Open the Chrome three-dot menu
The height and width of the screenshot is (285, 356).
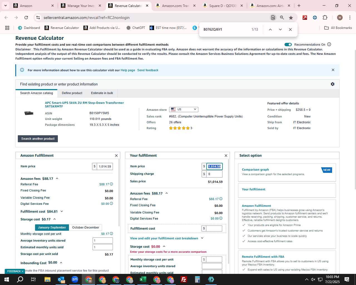[350, 18]
